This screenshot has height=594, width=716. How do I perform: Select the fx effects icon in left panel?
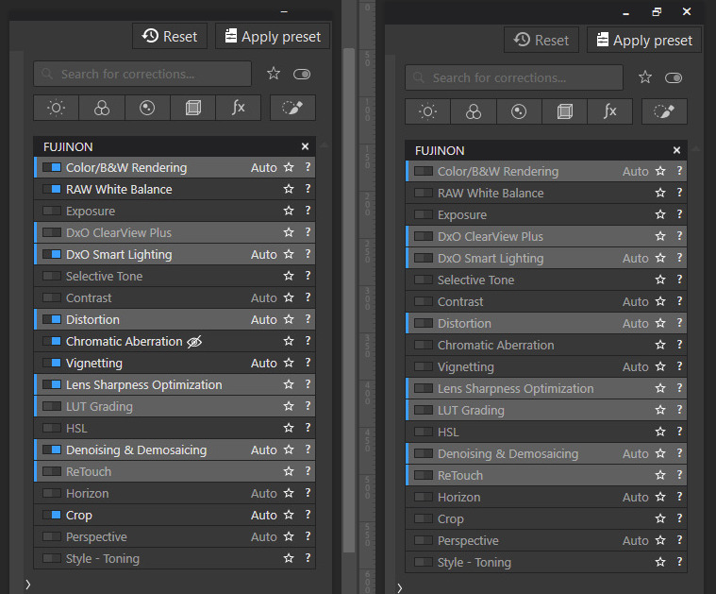click(x=239, y=109)
